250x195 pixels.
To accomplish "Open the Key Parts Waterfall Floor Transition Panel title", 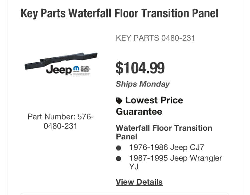I will [119, 13].
